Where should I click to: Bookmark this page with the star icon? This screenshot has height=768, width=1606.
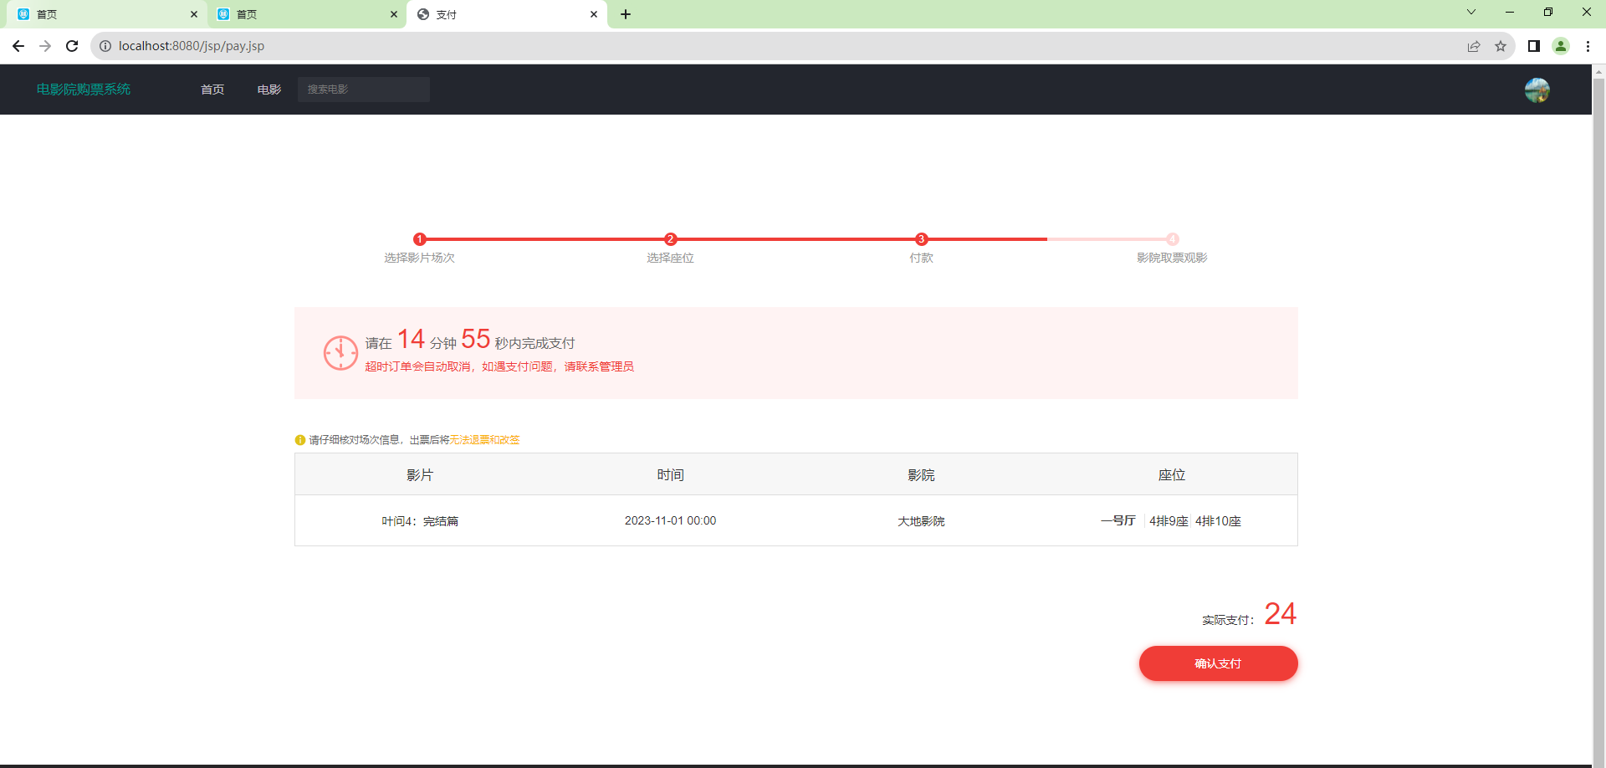(1501, 46)
